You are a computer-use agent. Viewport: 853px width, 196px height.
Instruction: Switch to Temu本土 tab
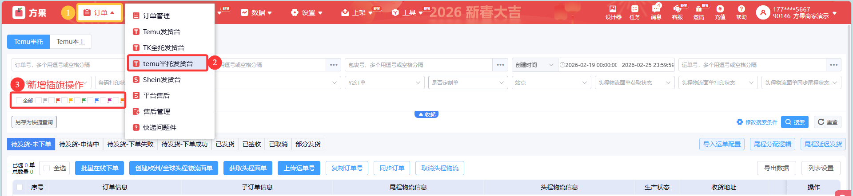click(71, 42)
